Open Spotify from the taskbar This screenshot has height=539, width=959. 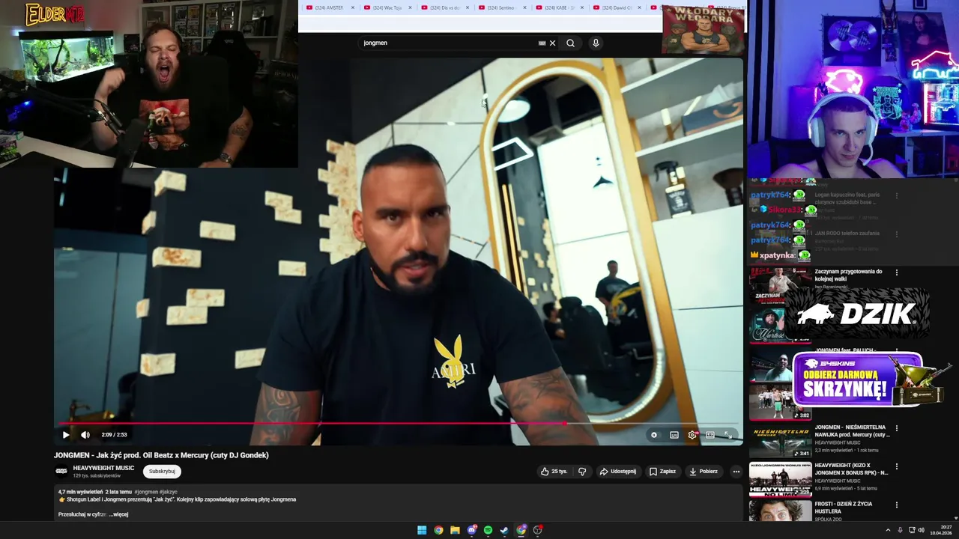pyautogui.click(x=488, y=530)
